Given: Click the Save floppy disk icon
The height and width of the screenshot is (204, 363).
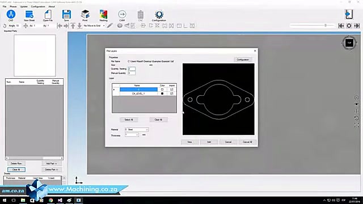Looking at the screenshot, I should coord(66,14).
